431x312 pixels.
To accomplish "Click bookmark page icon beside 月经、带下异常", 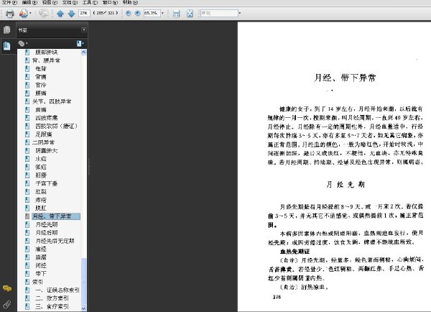I will click(x=27, y=216).
